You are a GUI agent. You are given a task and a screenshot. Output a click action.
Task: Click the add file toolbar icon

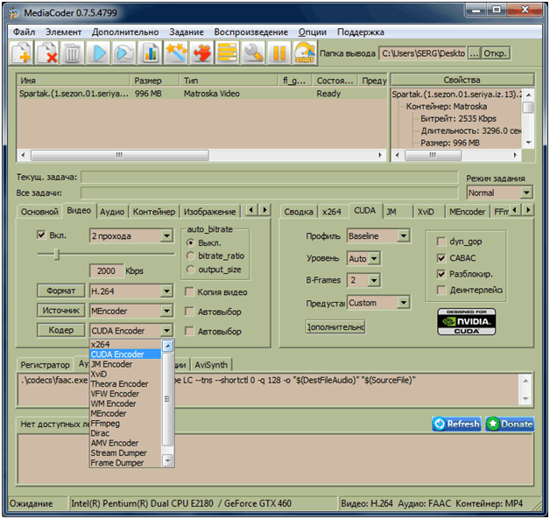click(22, 53)
